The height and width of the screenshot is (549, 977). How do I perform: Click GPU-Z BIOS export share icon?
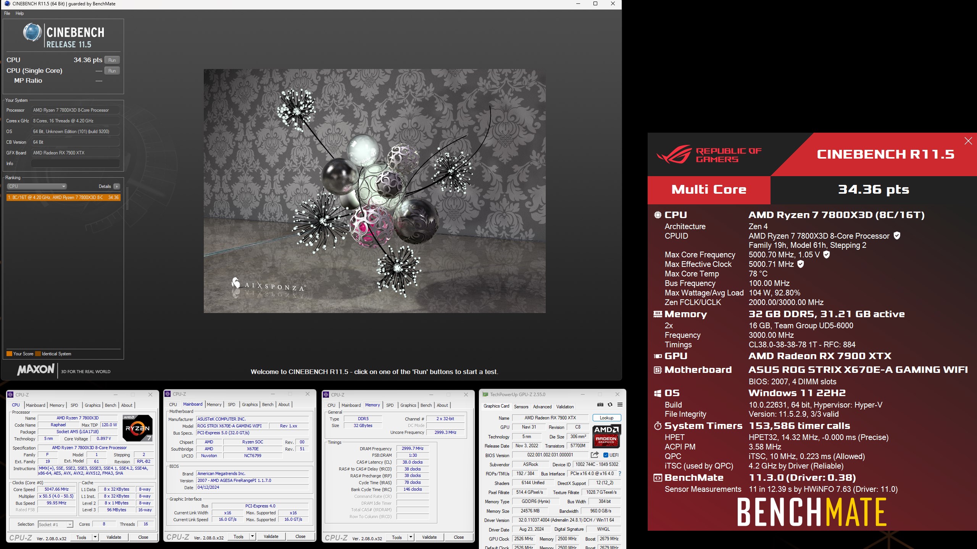coord(595,455)
